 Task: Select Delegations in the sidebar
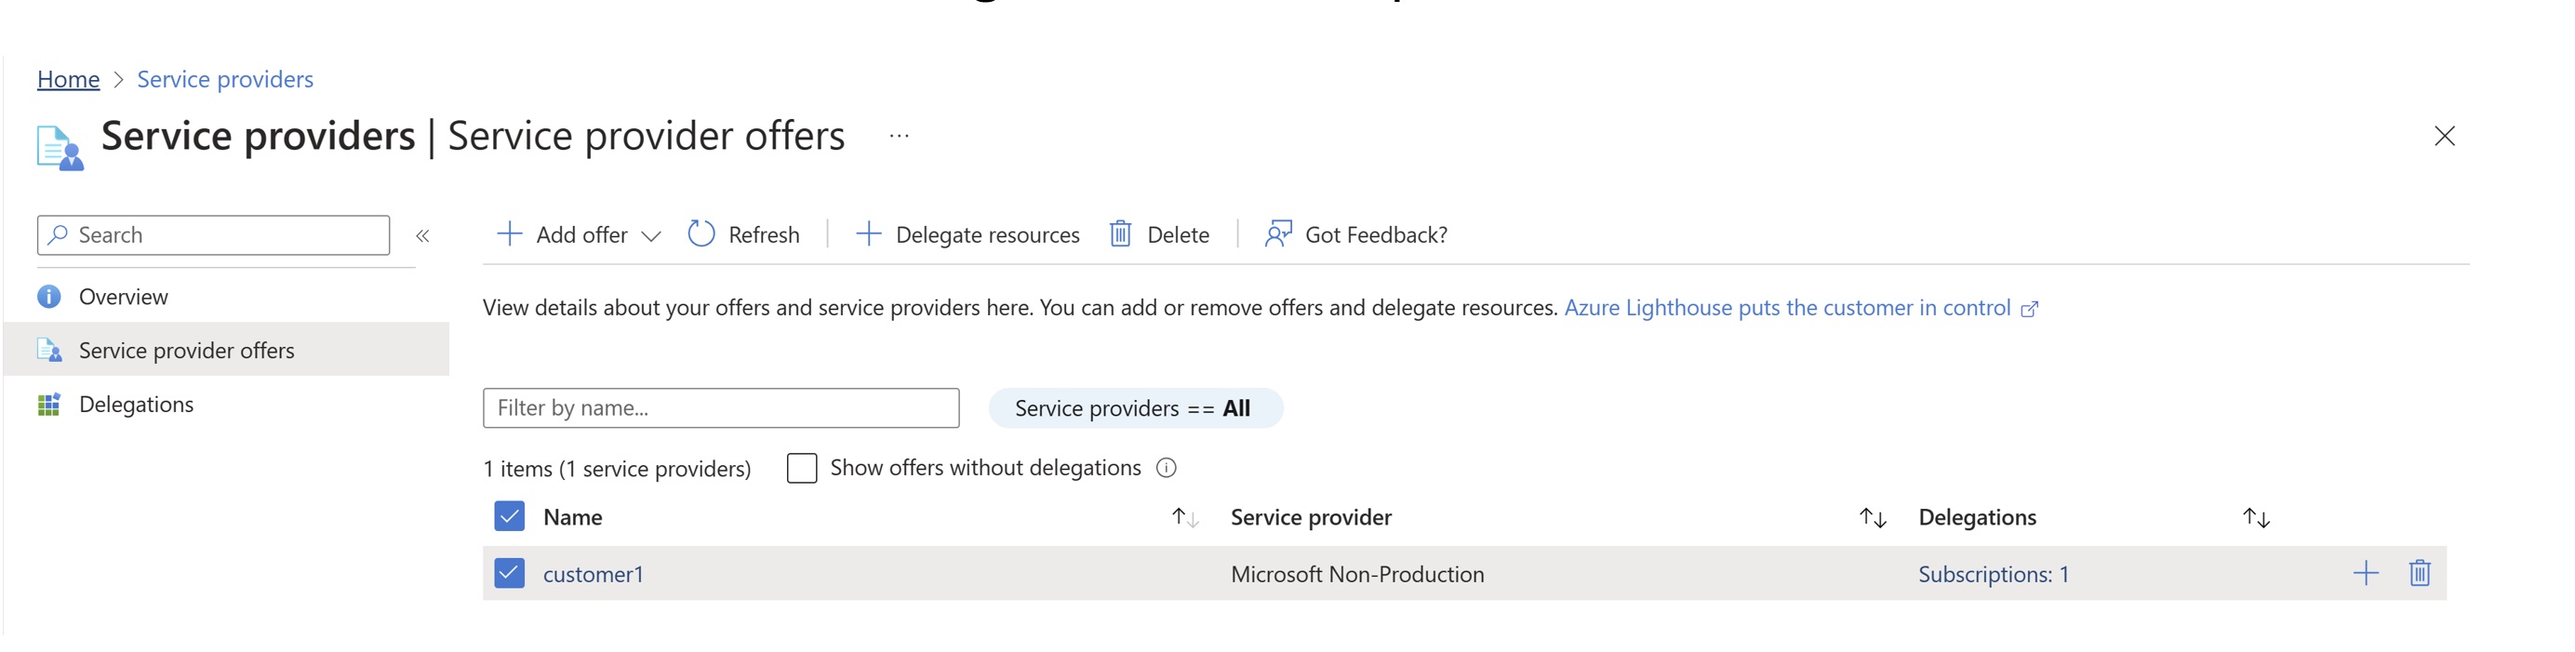click(x=136, y=404)
